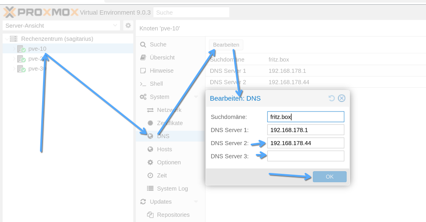
Task: Collapse the Updates menu section
Action: click(x=196, y=202)
